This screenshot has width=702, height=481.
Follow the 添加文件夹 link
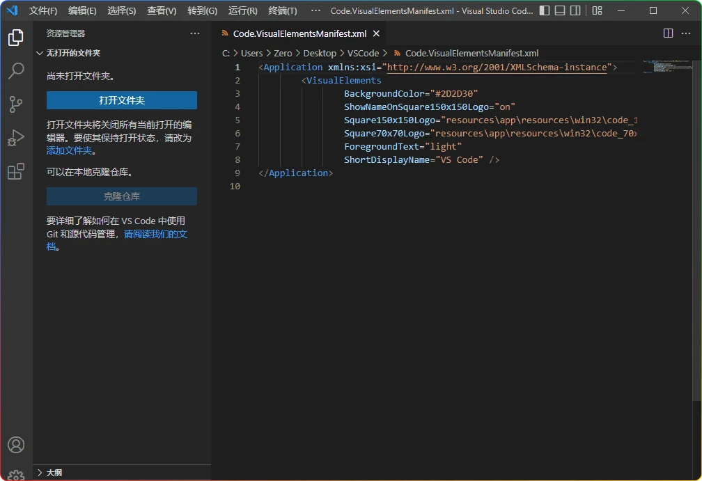pyautogui.click(x=68, y=150)
